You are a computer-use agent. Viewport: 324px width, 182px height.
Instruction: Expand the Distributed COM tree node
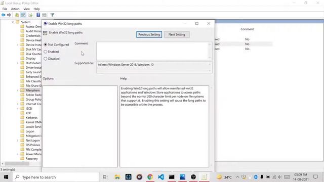(x=18, y=63)
